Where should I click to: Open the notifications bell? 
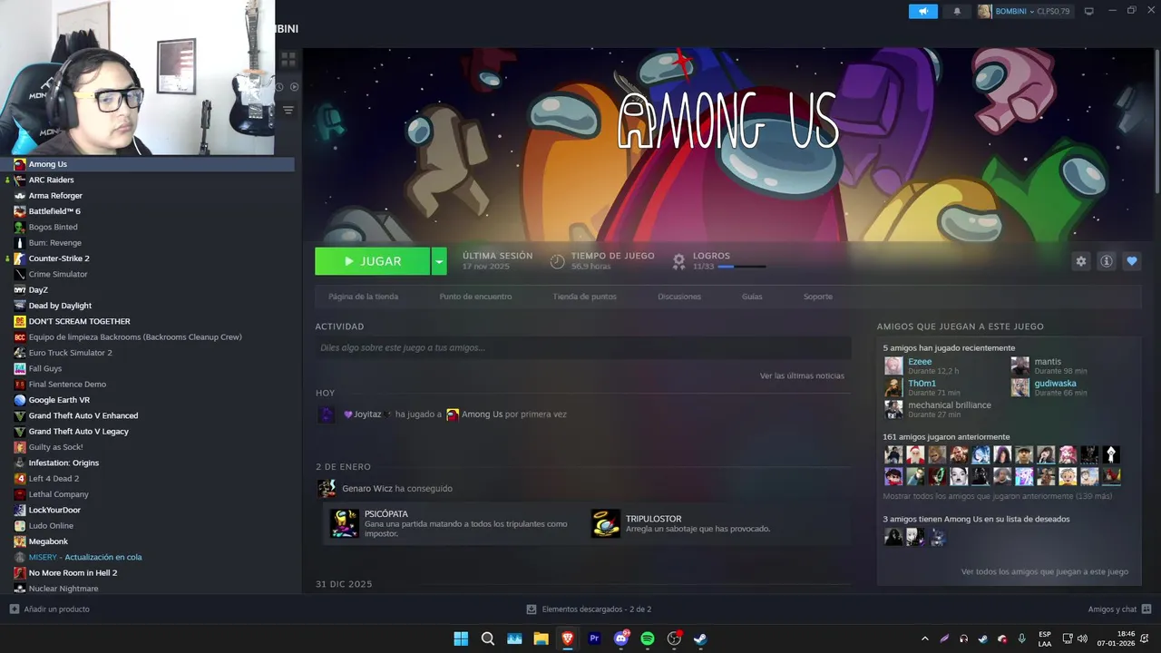point(957,11)
